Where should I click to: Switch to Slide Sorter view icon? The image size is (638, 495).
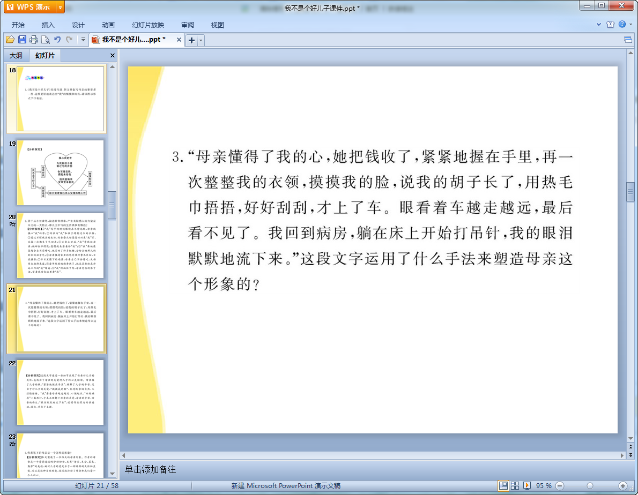click(515, 486)
